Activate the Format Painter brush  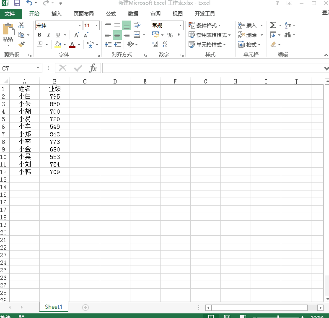click(21, 44)
